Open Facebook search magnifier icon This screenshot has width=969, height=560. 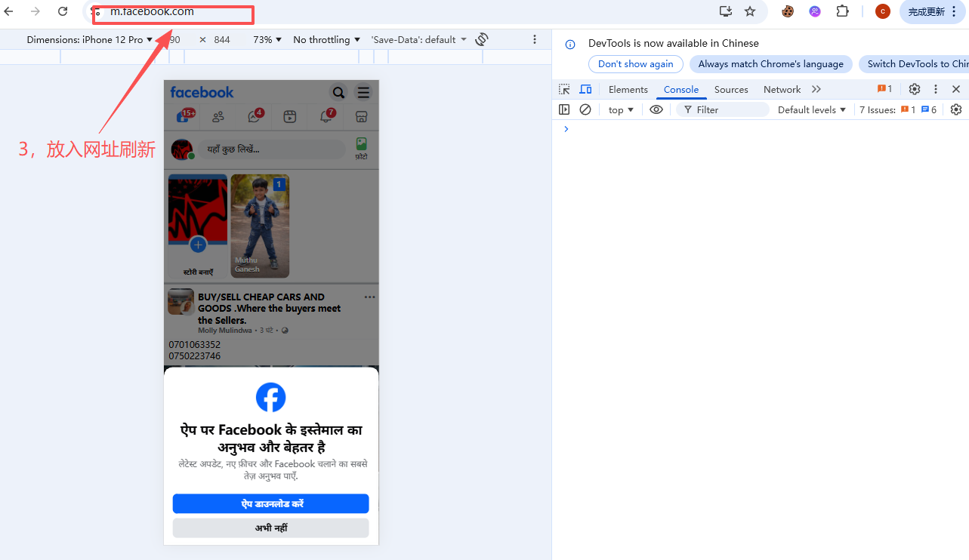click(338, 92)
